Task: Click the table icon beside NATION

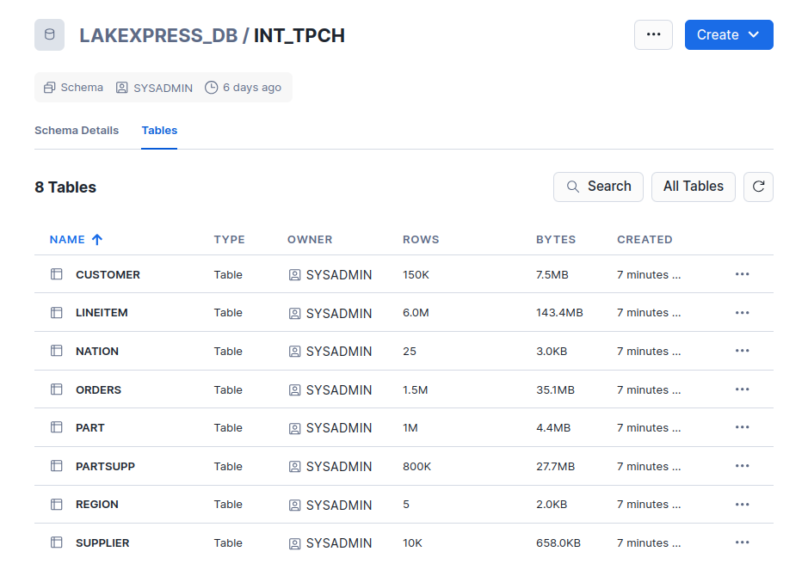Action: [57, 351]
